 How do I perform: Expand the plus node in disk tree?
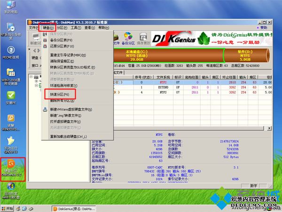click(x=36, y=81)
